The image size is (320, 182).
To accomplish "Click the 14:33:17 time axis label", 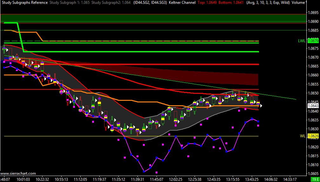I will pos(290,179).
